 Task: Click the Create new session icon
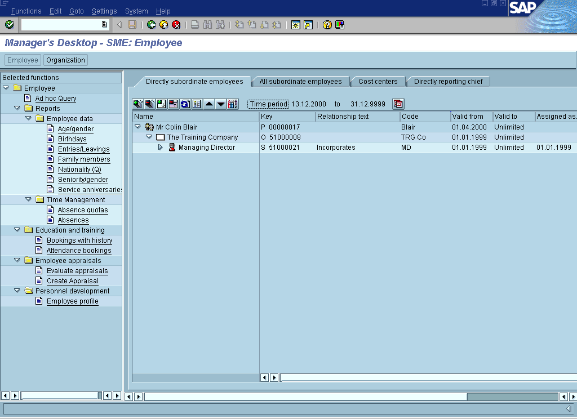(x=295, y=25)
